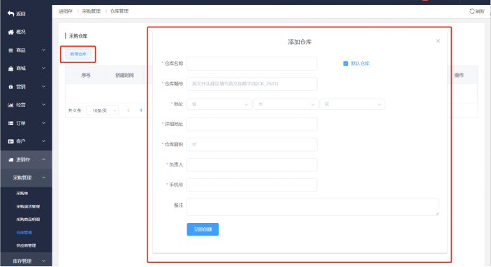The image size is (491, 267).
Task: Focus the 负责人 input field
Action: [252, 165]
